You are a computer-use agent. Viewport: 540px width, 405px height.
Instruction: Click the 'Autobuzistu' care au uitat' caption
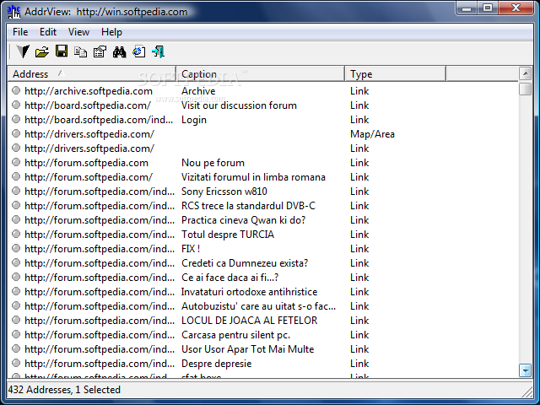(x=259, y=306)
